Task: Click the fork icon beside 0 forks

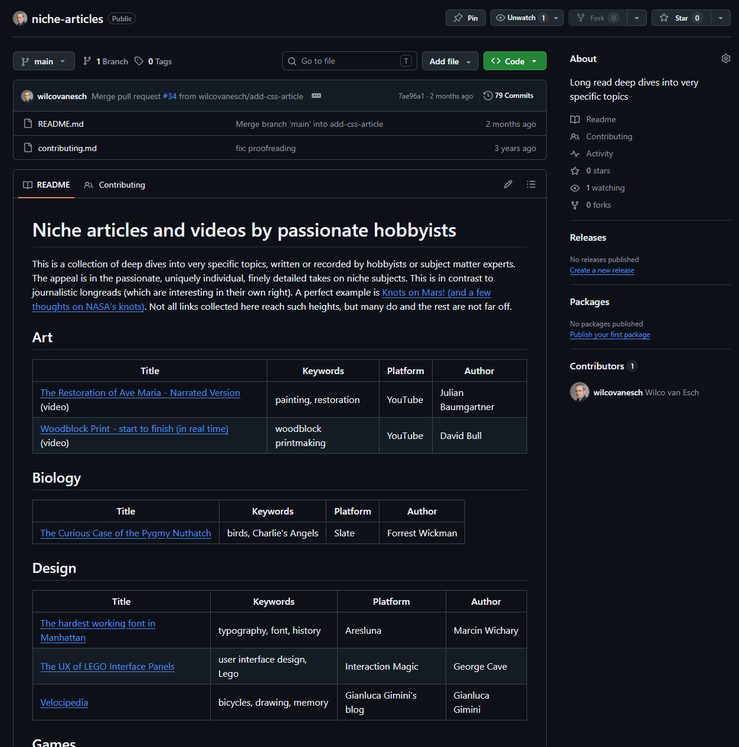Action: (575, 205)
